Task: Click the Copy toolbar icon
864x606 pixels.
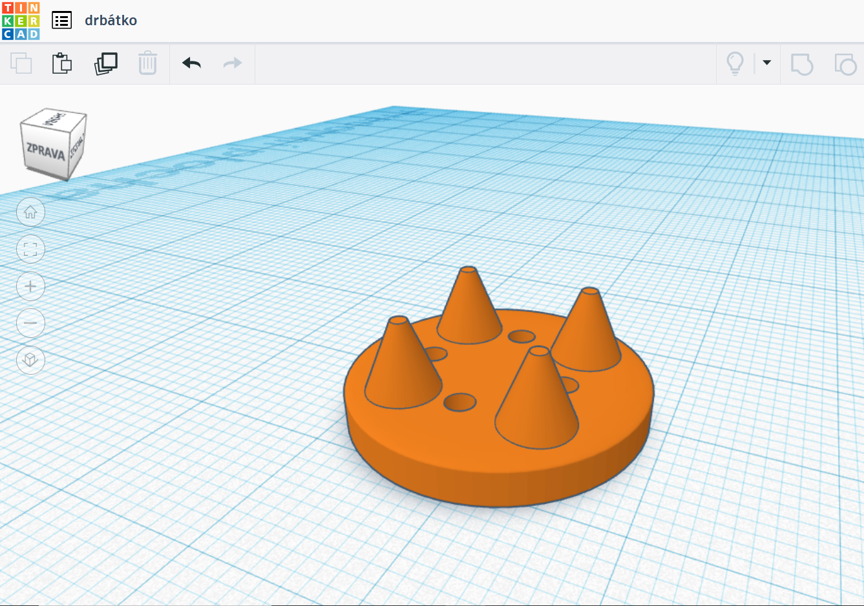Action: tap(21, 63)
